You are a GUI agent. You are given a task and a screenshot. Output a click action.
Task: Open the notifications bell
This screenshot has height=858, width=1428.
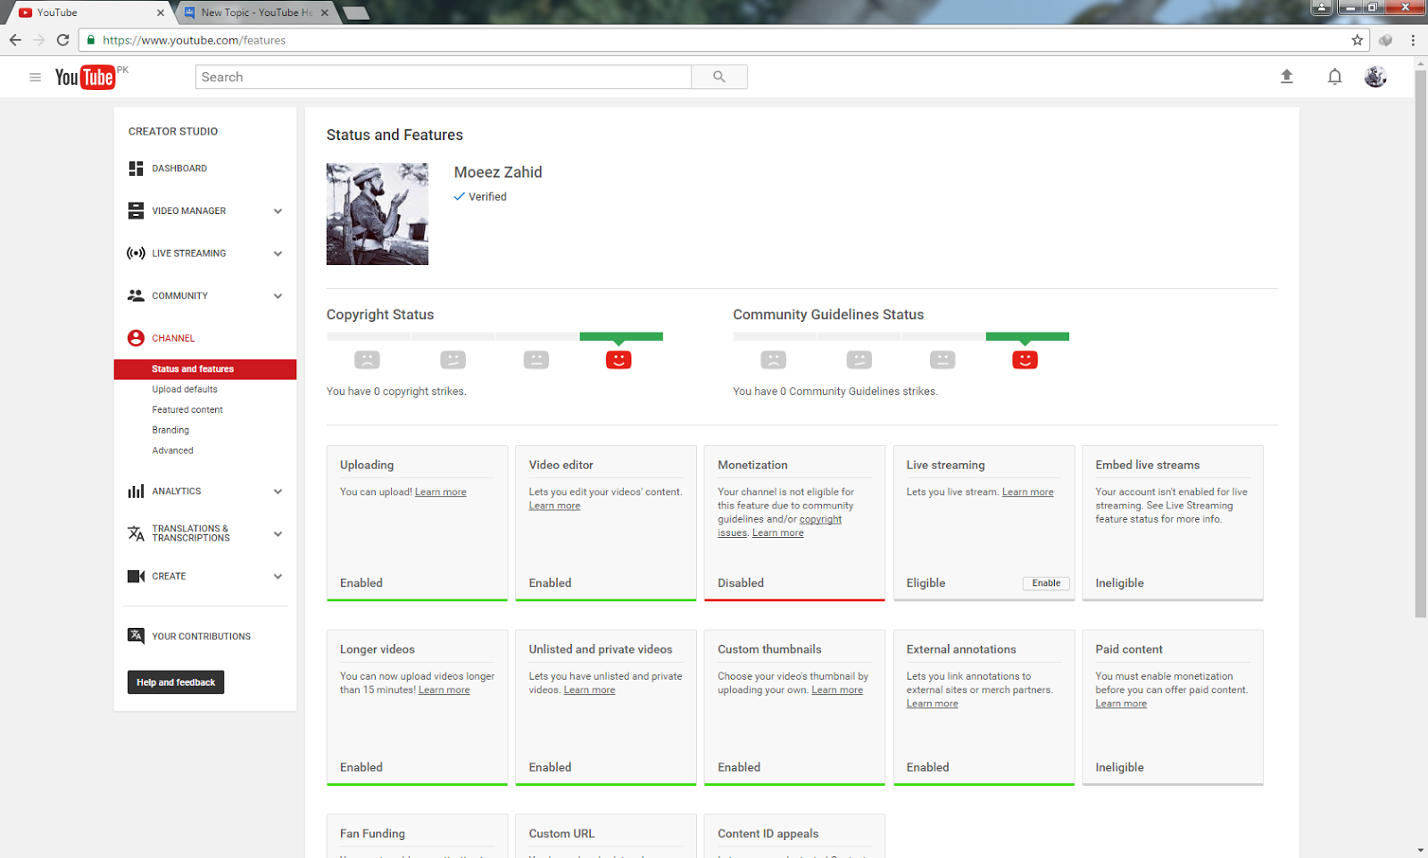click(1334, 77)
